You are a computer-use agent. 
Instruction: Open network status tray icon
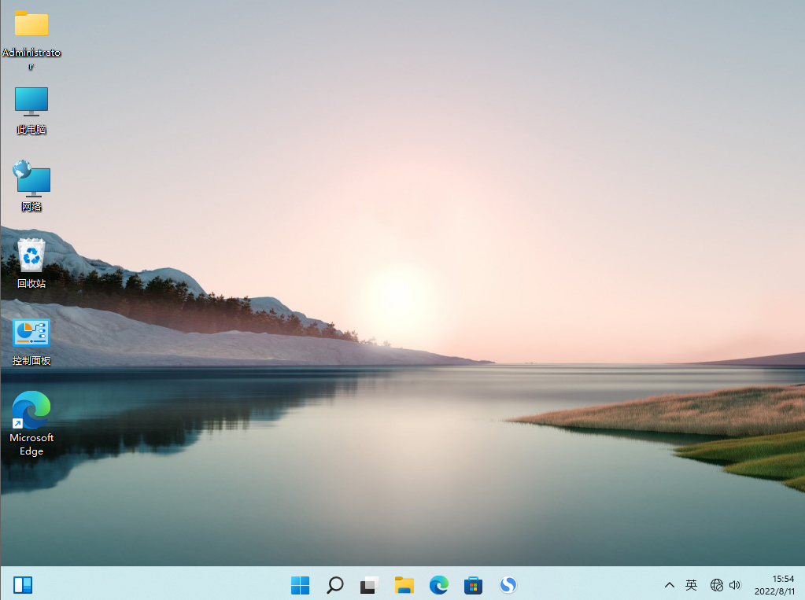[717, 584]
